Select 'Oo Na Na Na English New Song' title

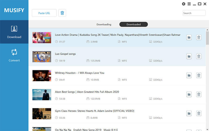tap(86, 130)
